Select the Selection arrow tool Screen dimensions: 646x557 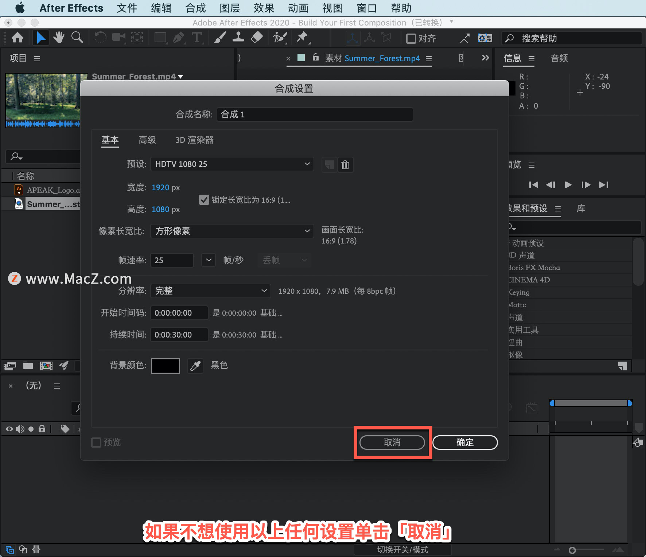point(41,38)
